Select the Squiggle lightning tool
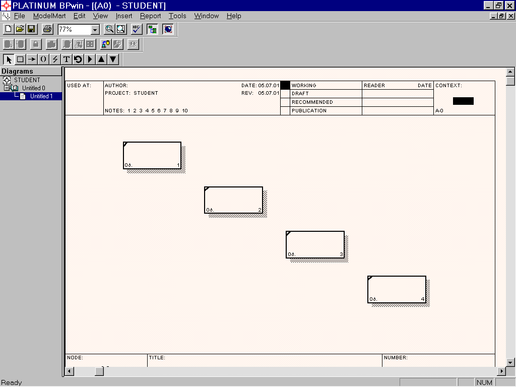 point(54,59)
